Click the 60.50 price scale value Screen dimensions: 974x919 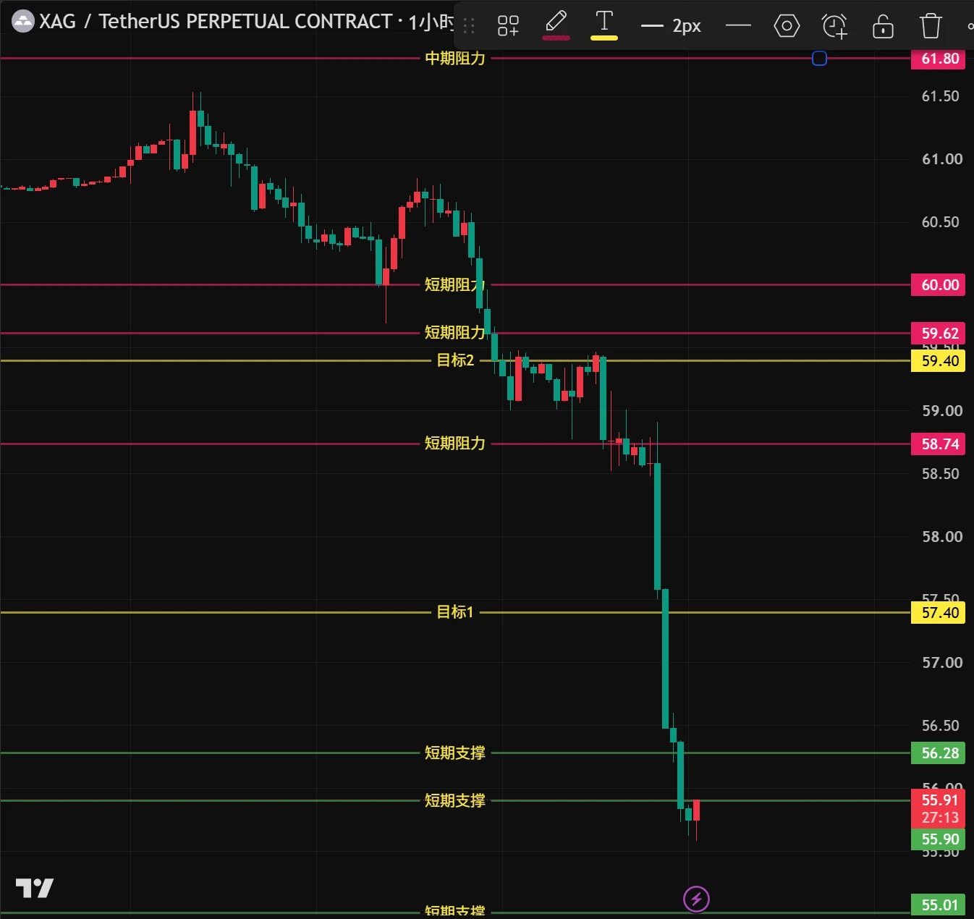[x=941, y=222]
